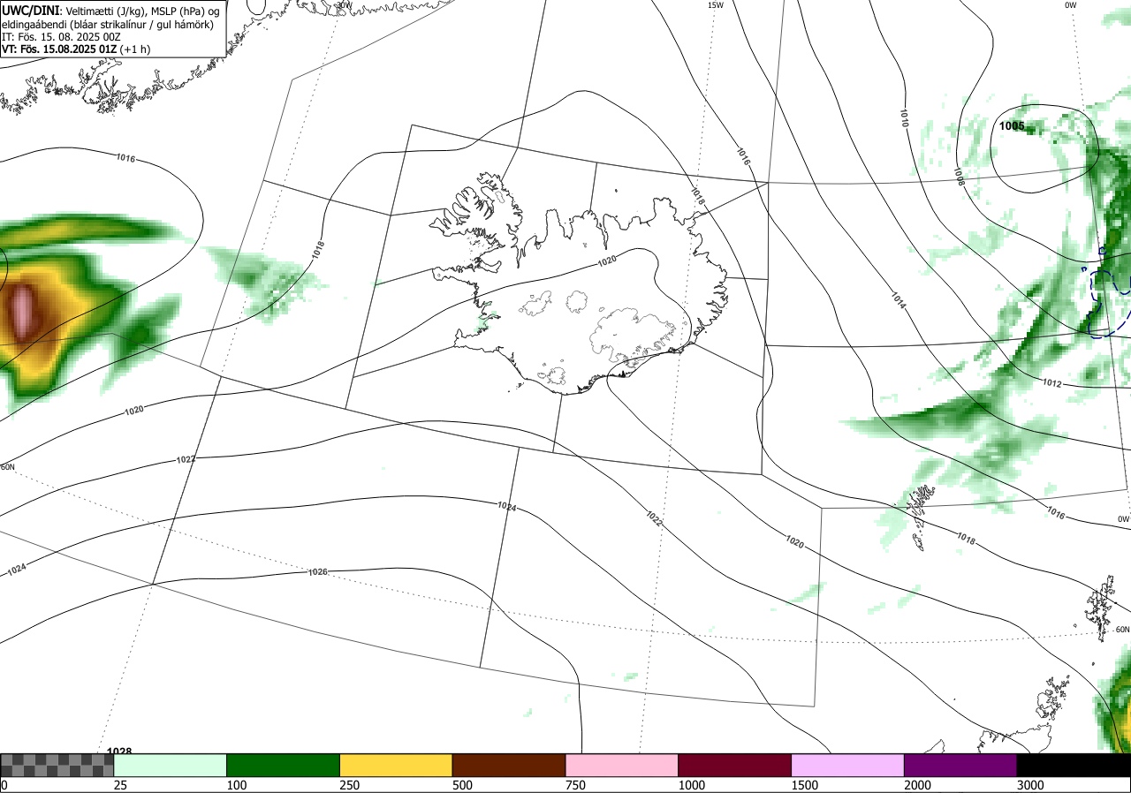Choose the yellow 250–500 legend swatch
This screenshot has height=793, width=1131.
click(x=396, y=765)
